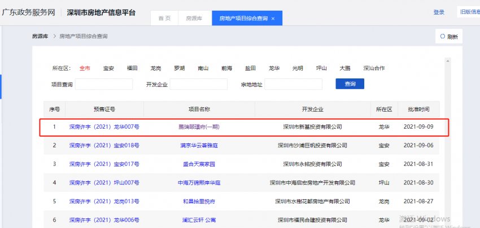Filter by district 坪山

[x=321, y=68]
